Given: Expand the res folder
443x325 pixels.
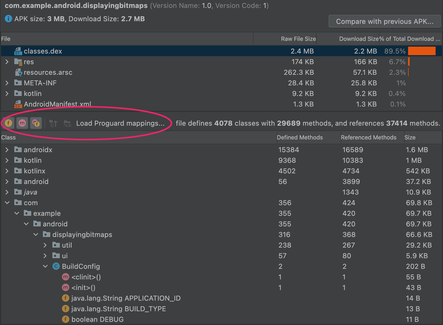Looking at the screenshot, I should coord(7,62).
